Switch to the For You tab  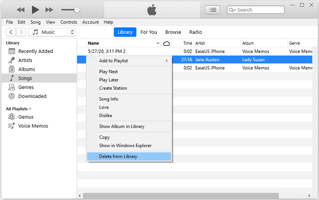[x=149, y=32]
